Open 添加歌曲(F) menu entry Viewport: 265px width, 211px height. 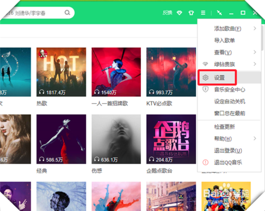(x=229, y=29)
